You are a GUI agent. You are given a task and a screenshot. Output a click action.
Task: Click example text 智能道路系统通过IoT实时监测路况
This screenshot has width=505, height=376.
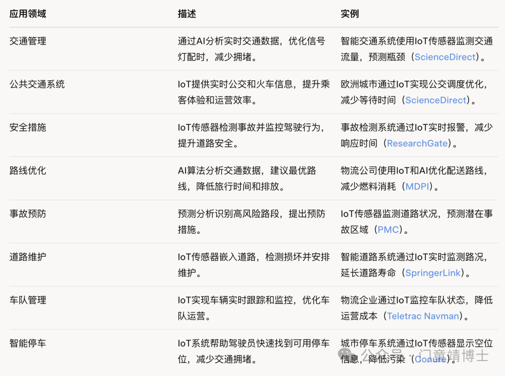coord(415,265)
